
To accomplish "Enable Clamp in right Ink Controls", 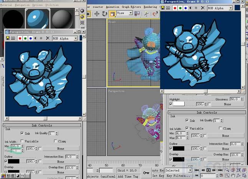I will (220, 128).
